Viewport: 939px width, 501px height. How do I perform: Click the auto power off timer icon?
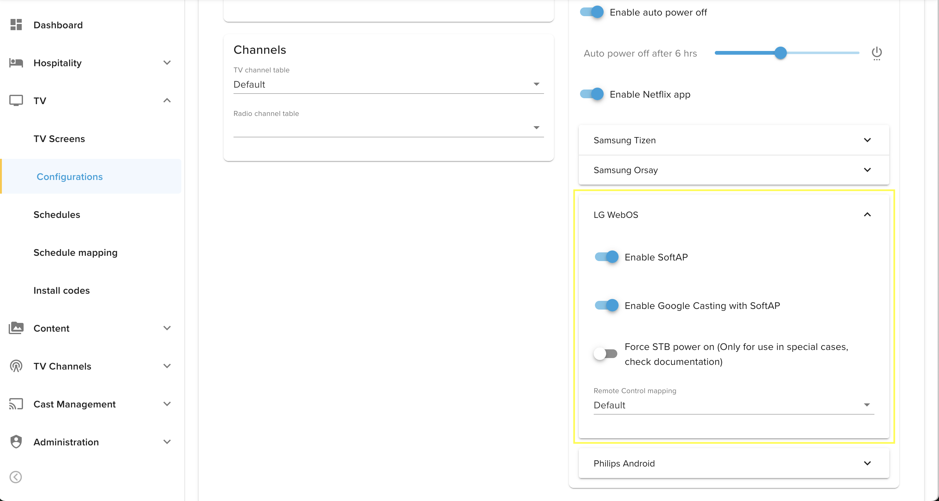coord(876,53)
